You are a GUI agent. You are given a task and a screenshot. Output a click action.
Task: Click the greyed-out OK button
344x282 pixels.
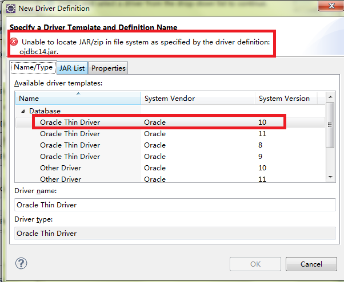(x=255, y=264)
